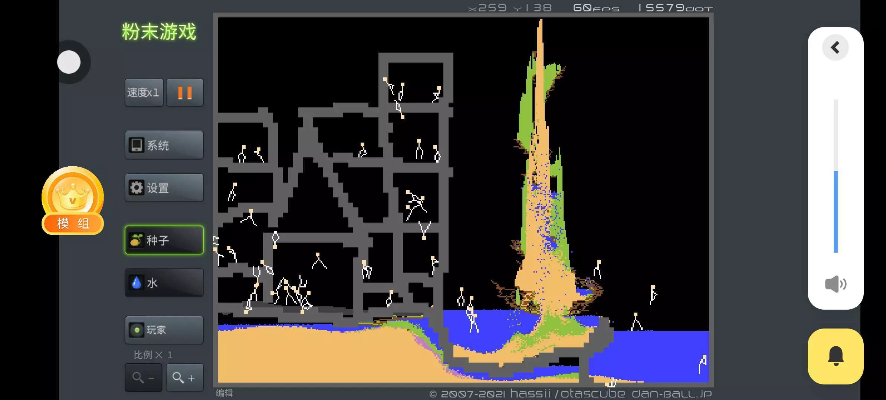Viewport: 886px width, 400px height.
Task: Adjust the blue volume slider
Action: pos(836,211)
